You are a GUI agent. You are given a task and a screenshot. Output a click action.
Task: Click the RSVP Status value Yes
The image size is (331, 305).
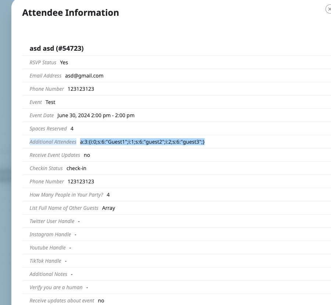tap(64, 62)
